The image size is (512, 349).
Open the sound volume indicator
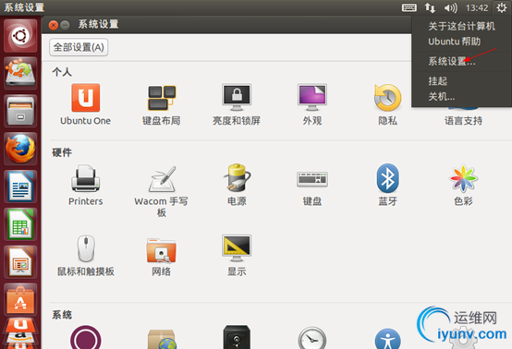click(x=451, y=7)
